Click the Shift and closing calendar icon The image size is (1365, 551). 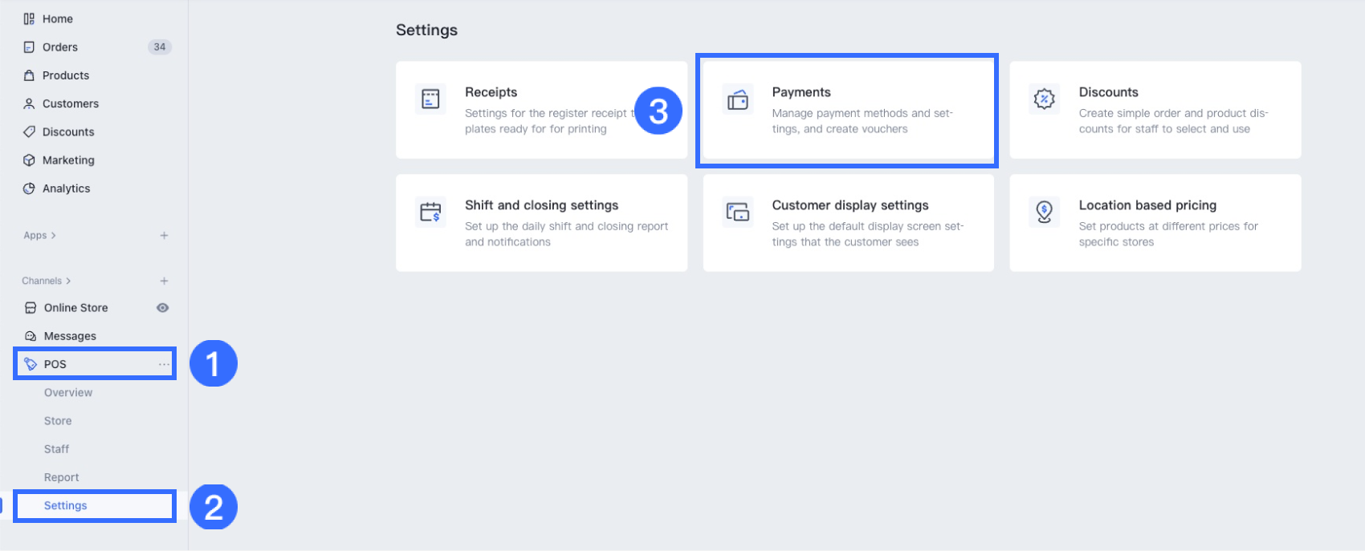(430, 213)
